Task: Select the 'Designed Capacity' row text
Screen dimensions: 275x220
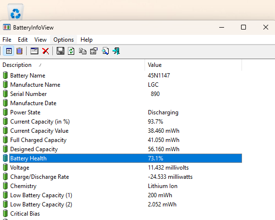Action: pyautogui.click(x=34, y=149)
